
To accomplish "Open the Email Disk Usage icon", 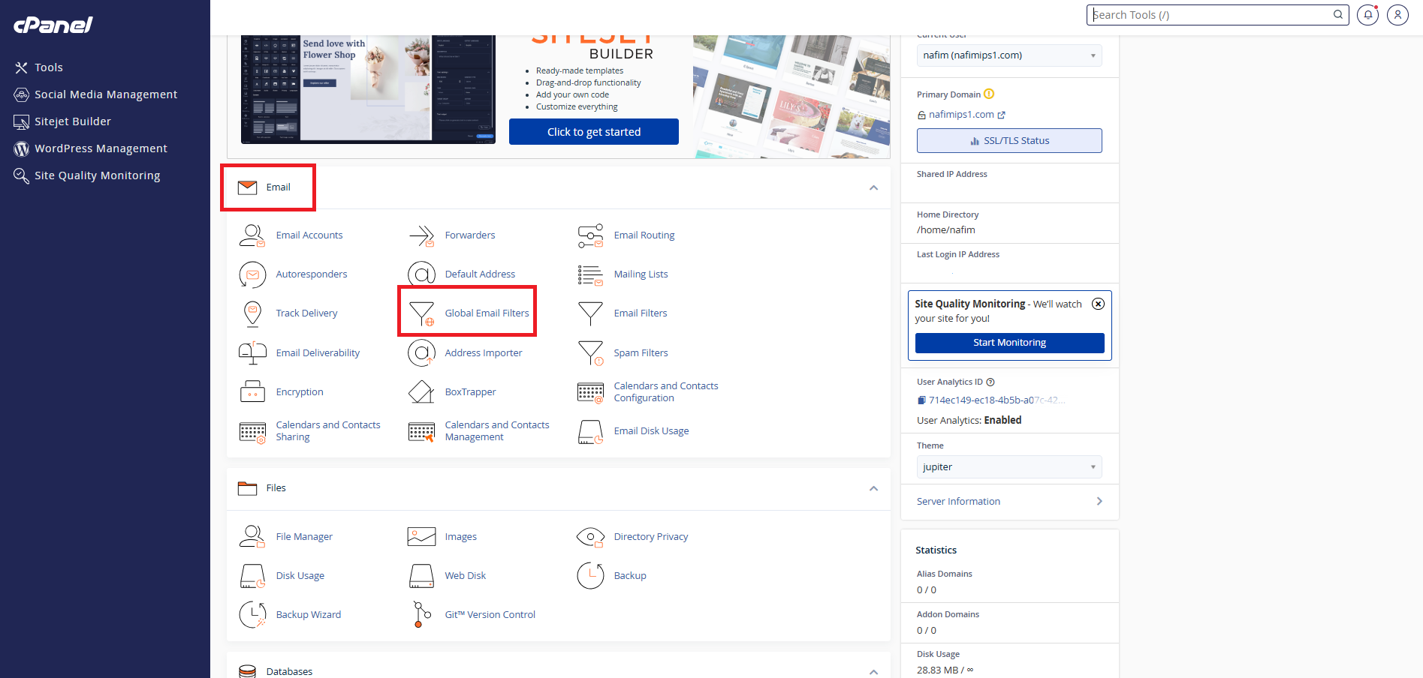I will pyautogui.click(x=590, y=431).
